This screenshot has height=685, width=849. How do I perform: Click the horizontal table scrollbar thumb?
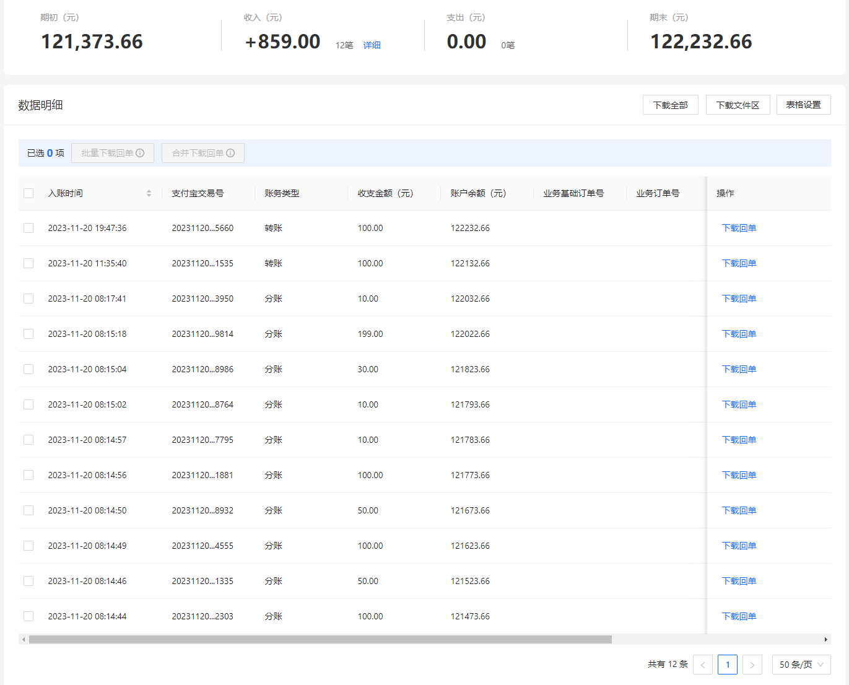click(320, 639)
